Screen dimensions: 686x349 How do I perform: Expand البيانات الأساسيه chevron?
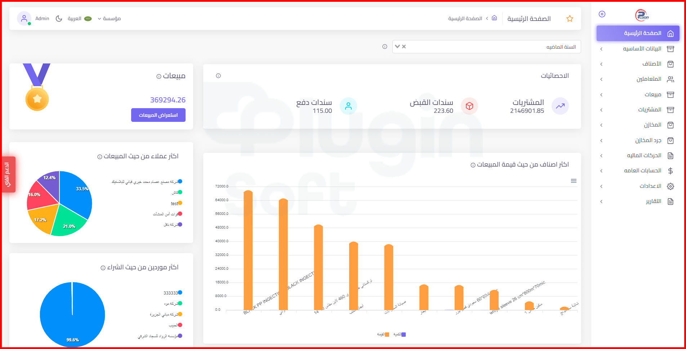pyautogui.click(x=601, y=49)
